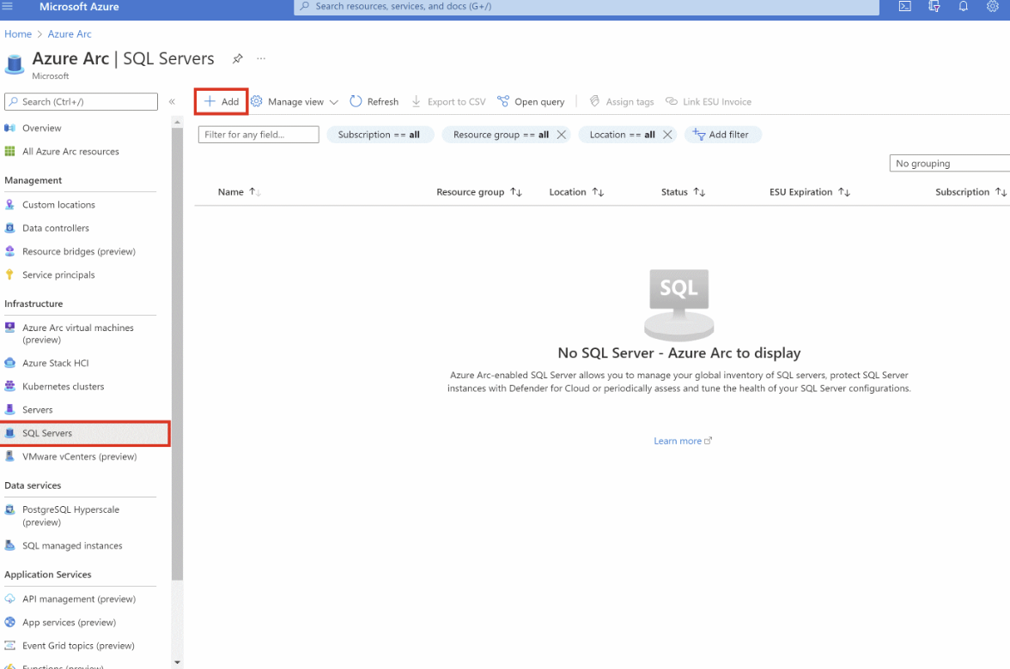The width and height of the screenshot is (1010, 669).
Task: Open Custom locations
Action: coord(58,204)
